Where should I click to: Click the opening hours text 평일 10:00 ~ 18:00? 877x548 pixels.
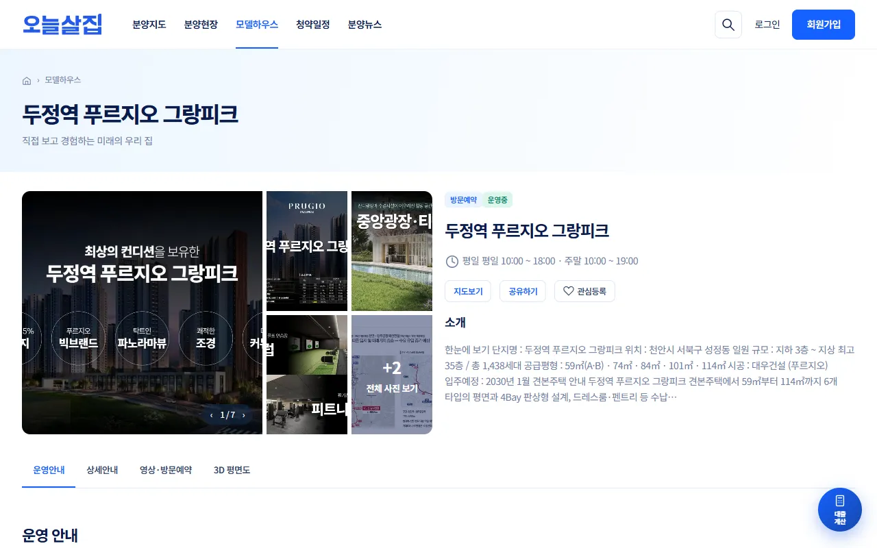520,261
